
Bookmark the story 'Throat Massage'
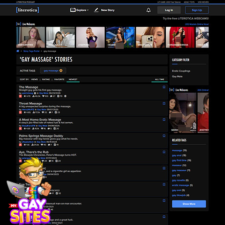click(x=164, y=104)
